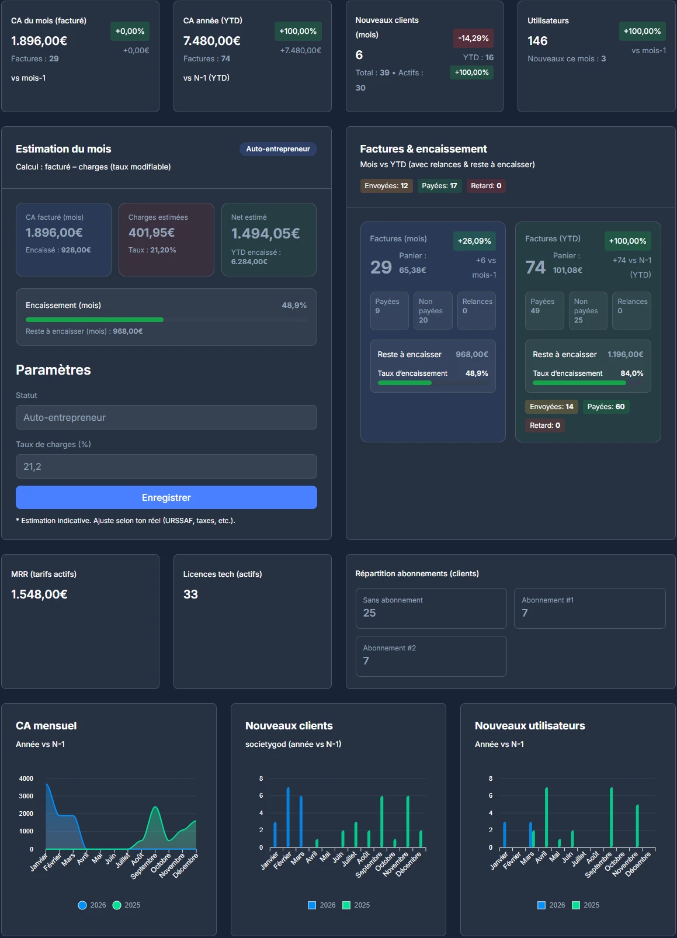Select the Abonnement #2 card

point(430,656)
